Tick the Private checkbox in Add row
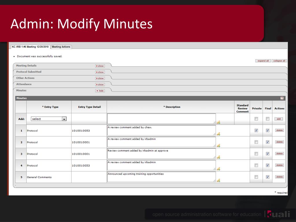The width and height of the screenshot is (296, 222). [256, 119]
